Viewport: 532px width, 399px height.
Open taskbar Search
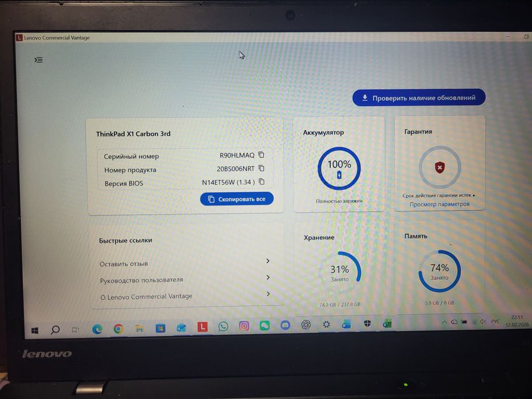[55, 330]
